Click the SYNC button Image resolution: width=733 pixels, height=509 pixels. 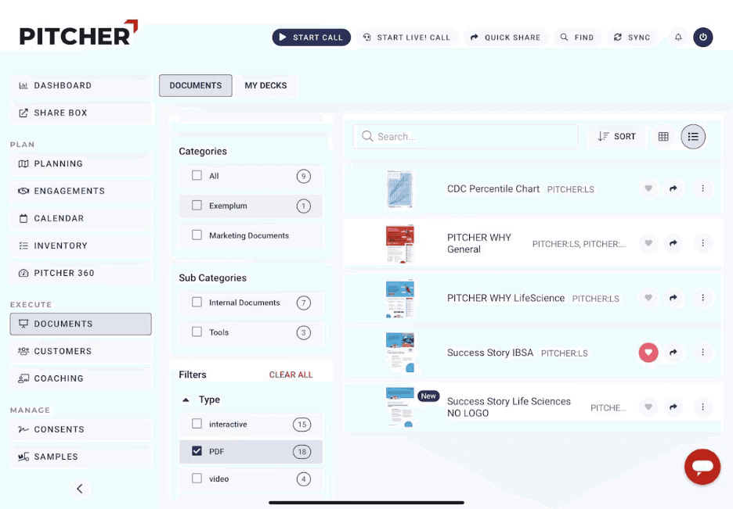point(632,38)
